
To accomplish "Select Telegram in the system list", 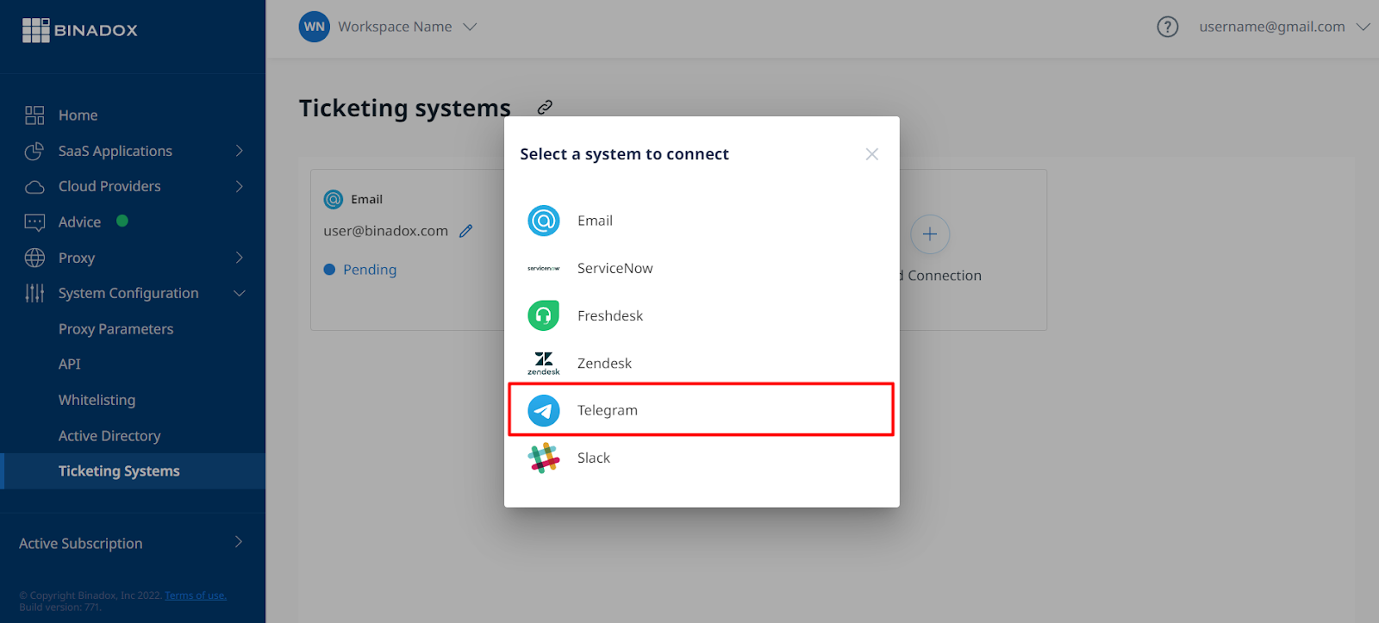I will (702, 410).
